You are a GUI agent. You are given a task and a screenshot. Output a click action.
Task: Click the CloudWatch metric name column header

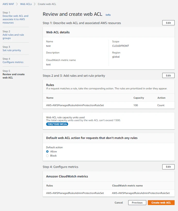127,186
